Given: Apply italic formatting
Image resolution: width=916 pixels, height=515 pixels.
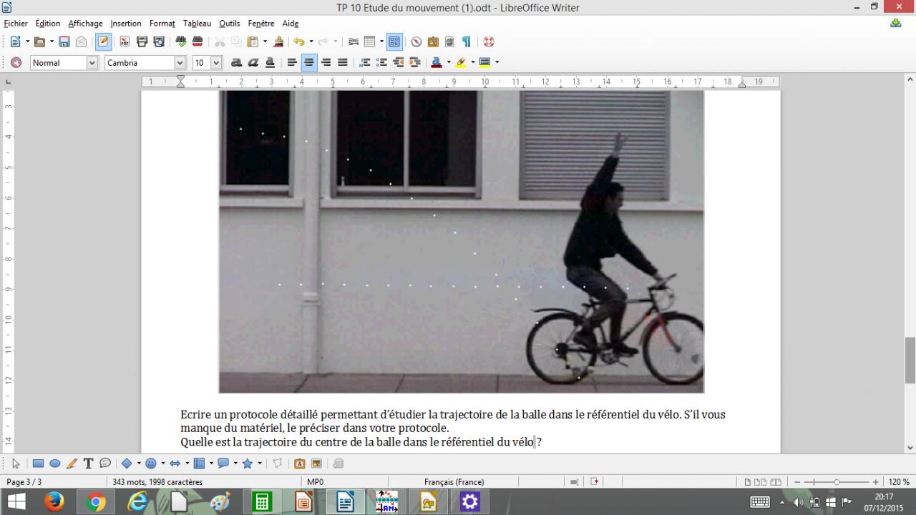Looking at the screenshot, I should 253,63.
